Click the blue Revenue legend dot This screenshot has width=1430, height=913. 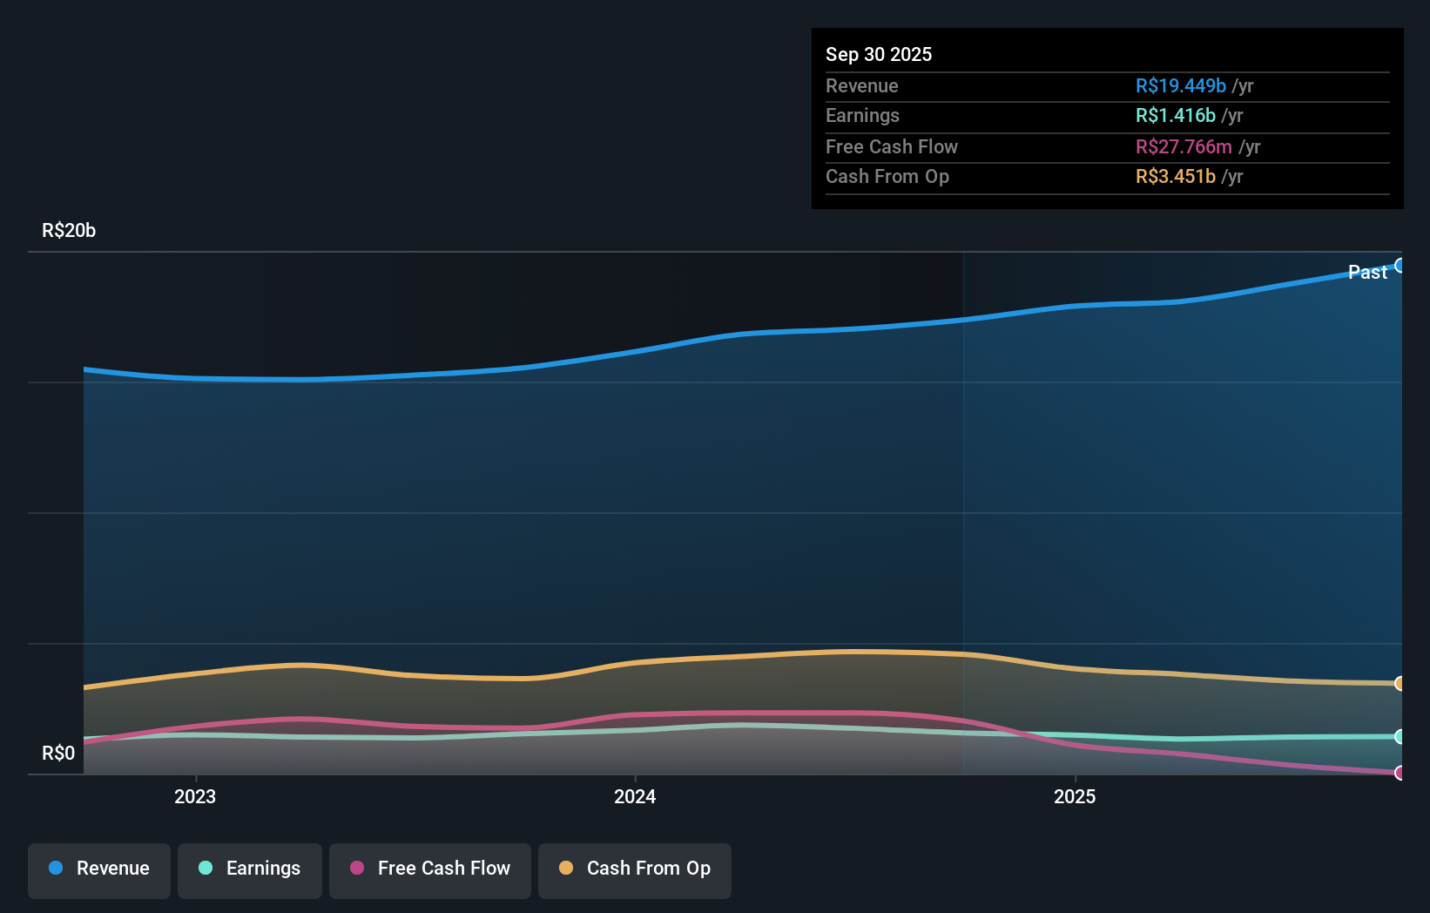pos(57,869)
